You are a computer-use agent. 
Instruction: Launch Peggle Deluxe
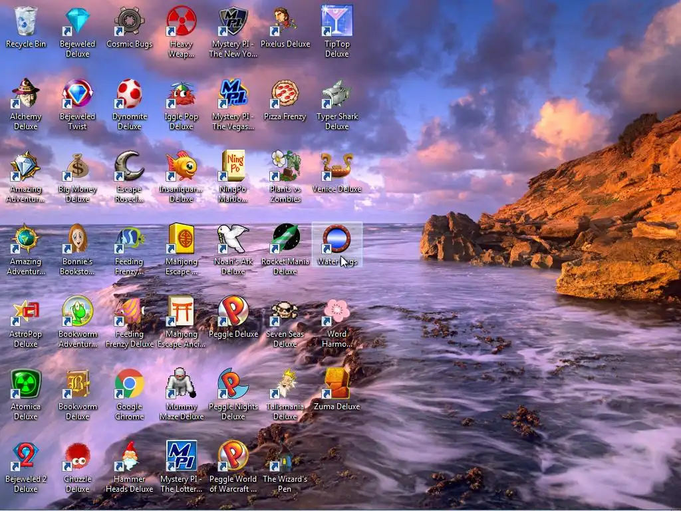point(233,311)
